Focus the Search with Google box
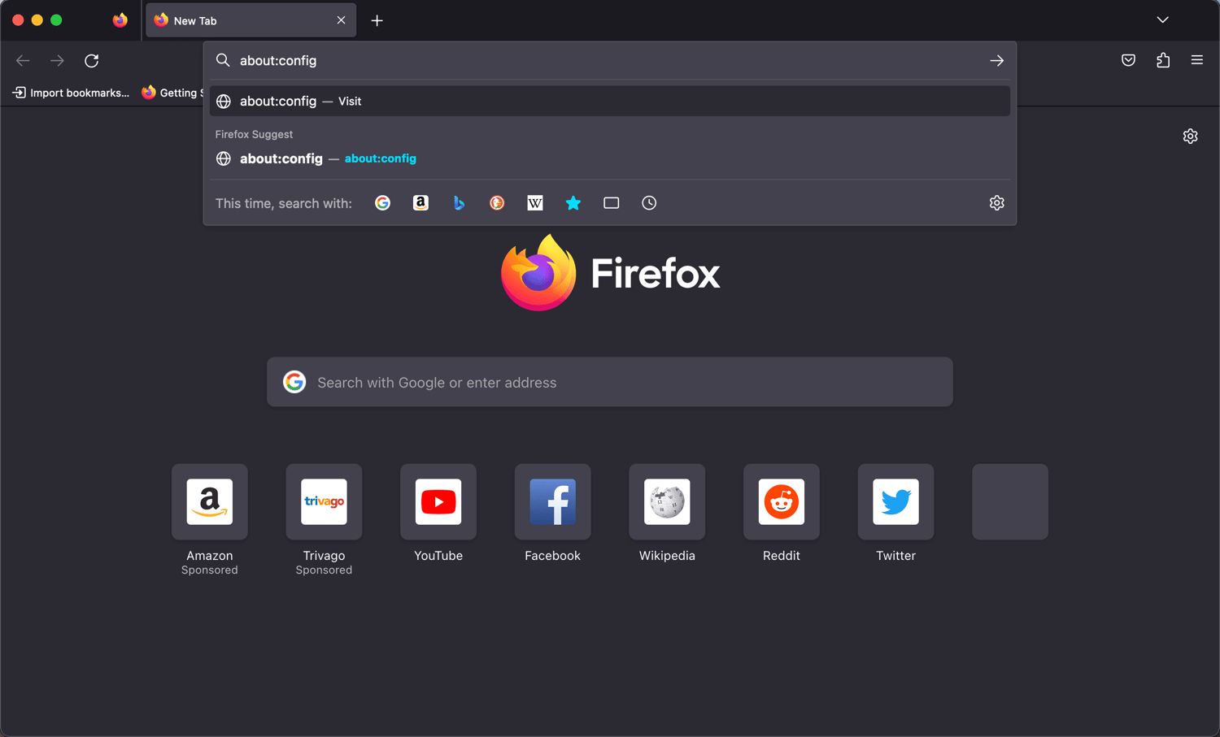The width and height of the screenshot is (1220, 737). point(610,382)
